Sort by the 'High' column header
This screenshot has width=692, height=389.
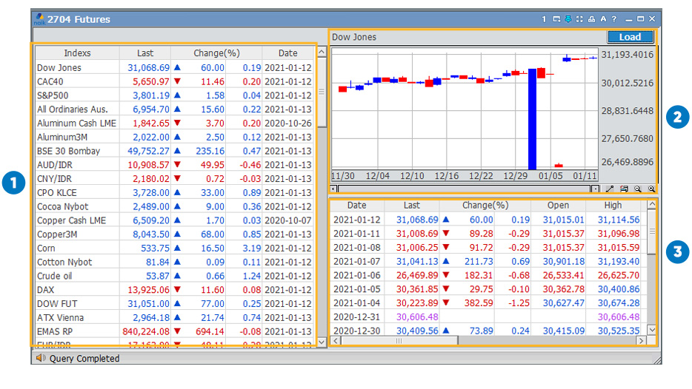tap(613, 206)
